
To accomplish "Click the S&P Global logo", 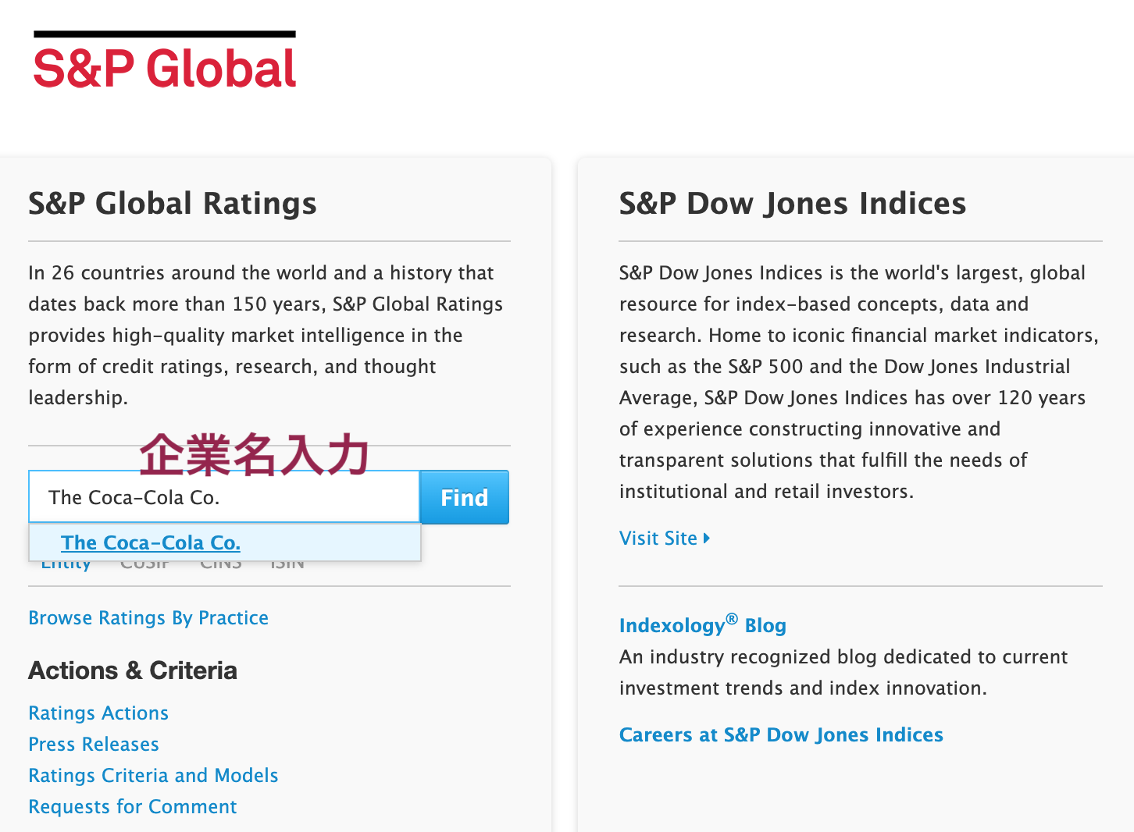I will [x=165, y=60].
